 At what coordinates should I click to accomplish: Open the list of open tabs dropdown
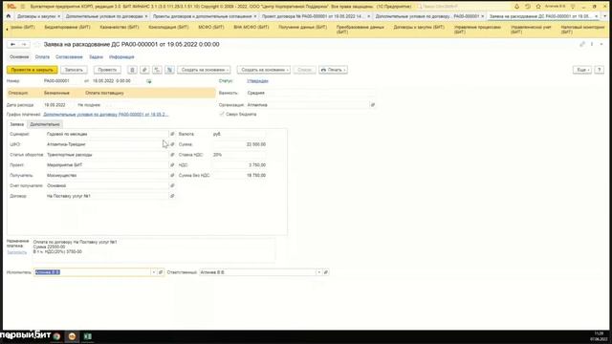605,16
